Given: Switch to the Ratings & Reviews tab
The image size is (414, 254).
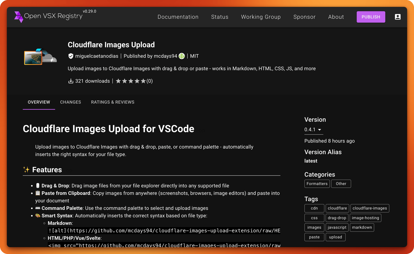Looking at the screenshot, I should (x=113, y=102).
